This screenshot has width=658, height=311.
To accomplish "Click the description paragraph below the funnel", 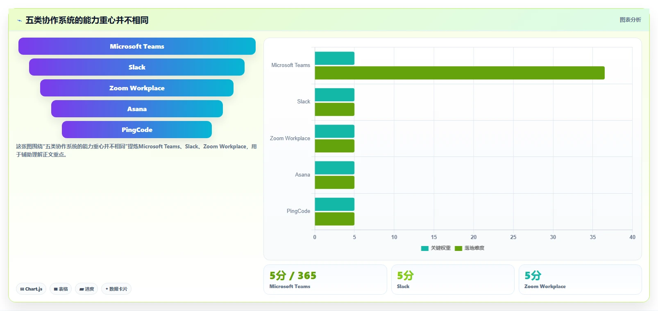I will (136, 150).
